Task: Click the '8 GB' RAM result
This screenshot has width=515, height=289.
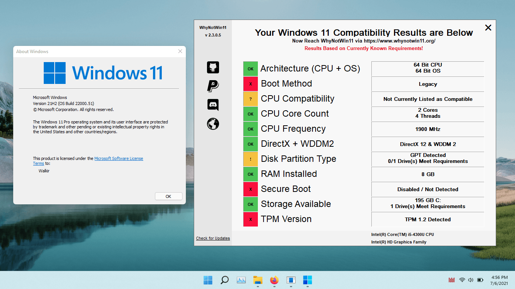Action: click(428, 174)
